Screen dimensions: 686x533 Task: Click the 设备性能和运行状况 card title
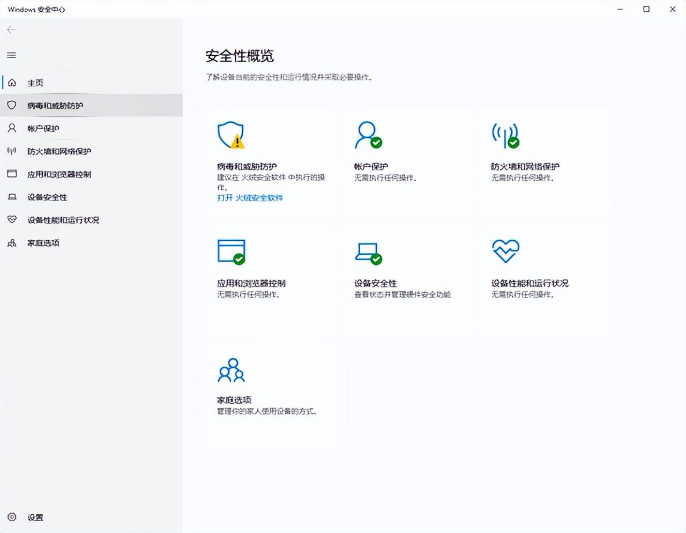tap(530, 283)
